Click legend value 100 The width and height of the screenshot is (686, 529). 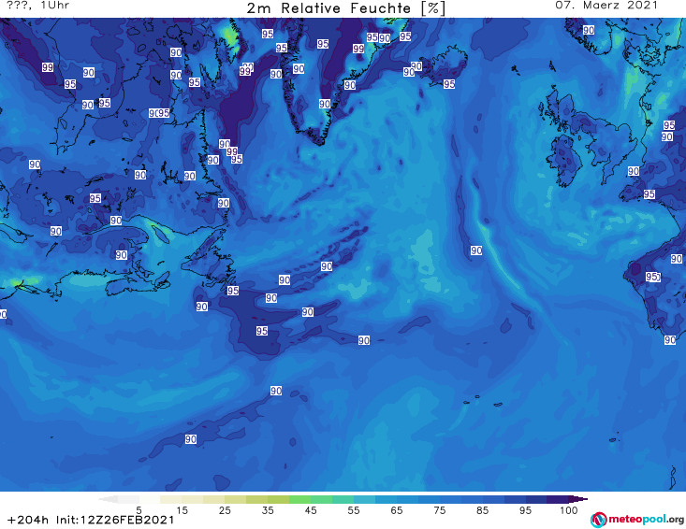pos(569,510)
